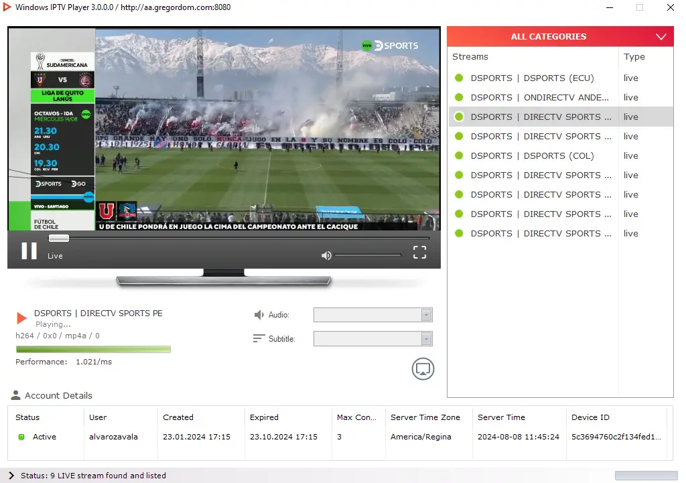The image size is (686, 483).
Task: Click the seek bar handle in the player
Action: pos(59,238)
